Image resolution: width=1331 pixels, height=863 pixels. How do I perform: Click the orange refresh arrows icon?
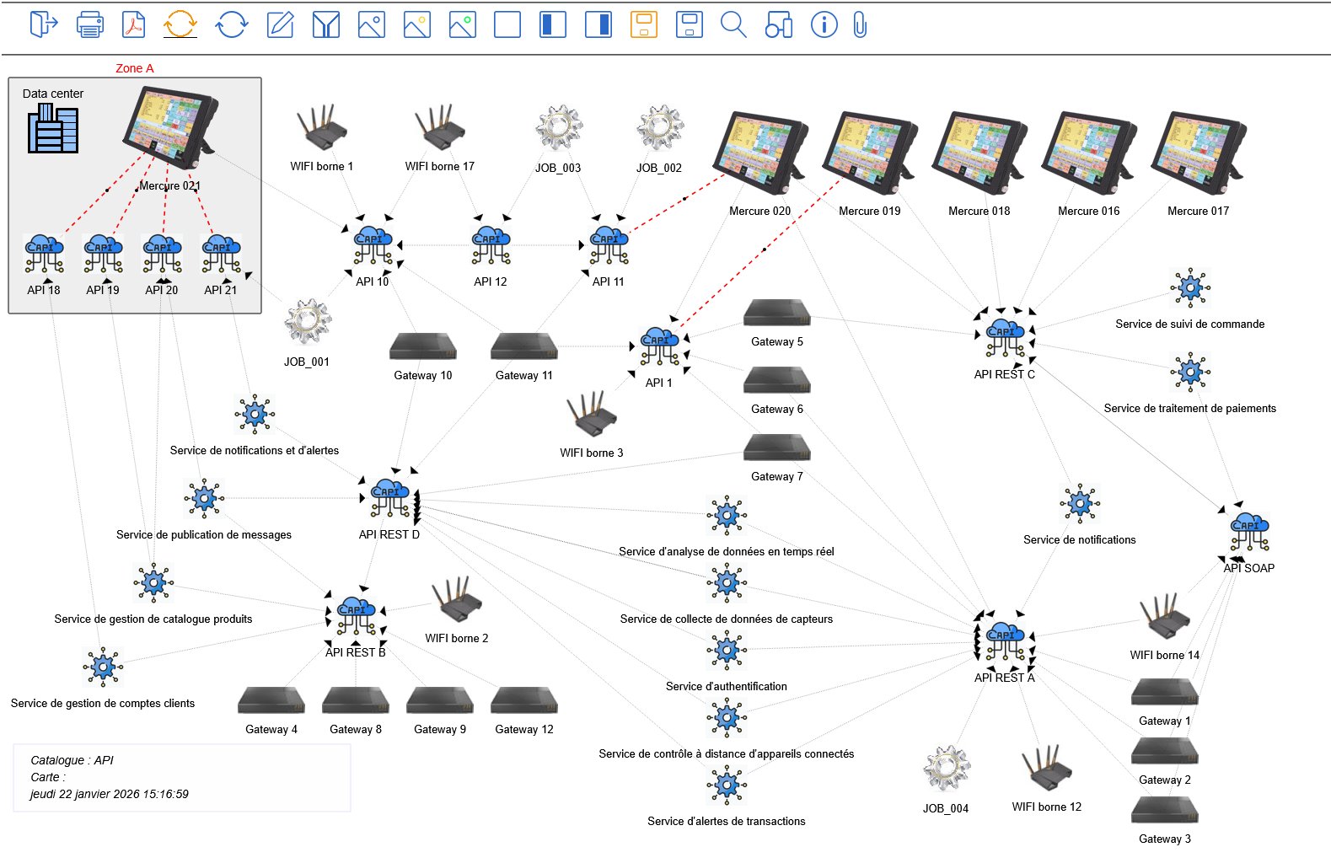[180, 24]
